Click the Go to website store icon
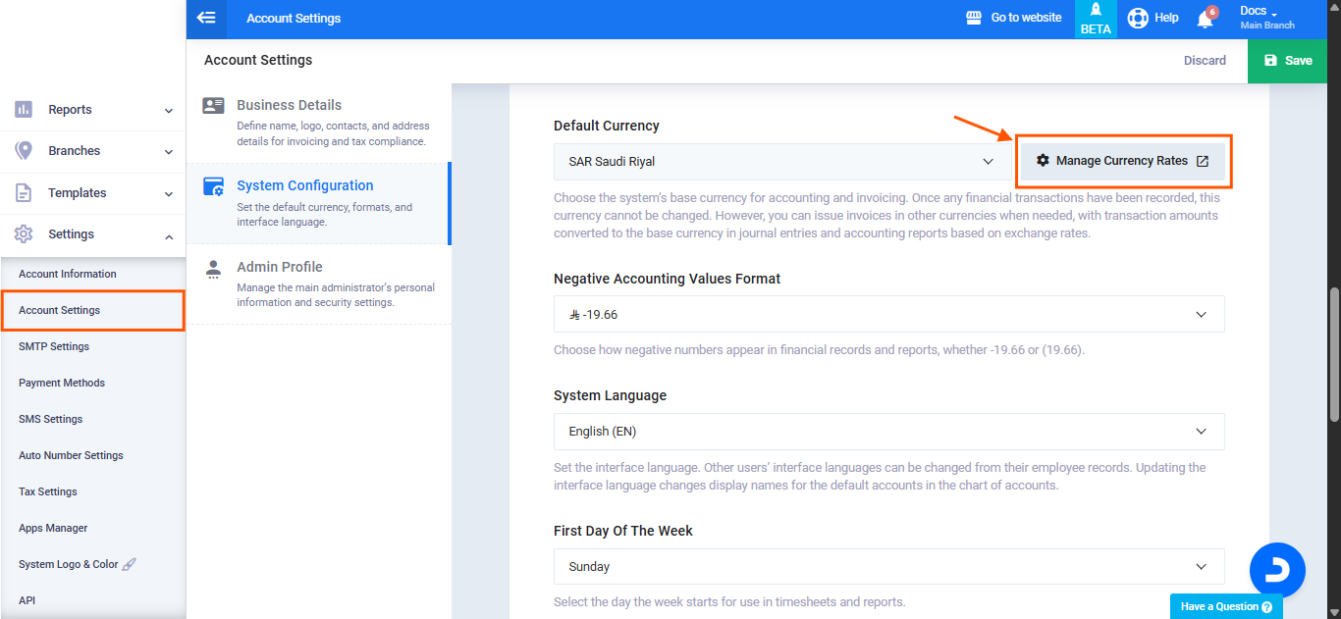1341x619 pixels. pos(974,18)
